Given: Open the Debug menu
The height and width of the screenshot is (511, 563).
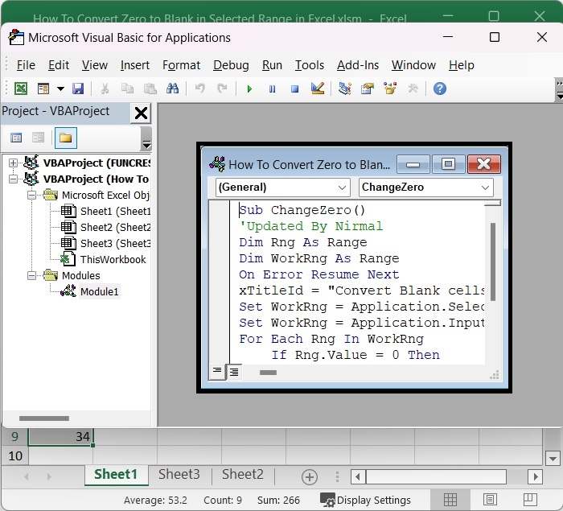Looking at the screenshot, I should (231, 65).
